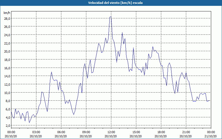The height and width of the screenshot is (139, 222).
Task: Select the 10,0 y-axis label
Action: click(x=7, y=93)
